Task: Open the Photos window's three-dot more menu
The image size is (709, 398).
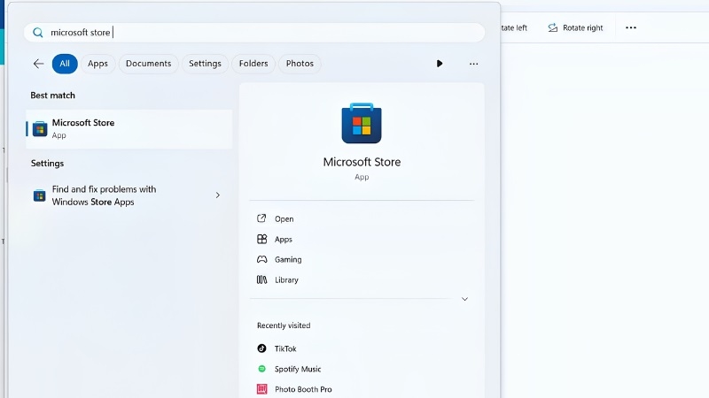Action: (631, 28)
